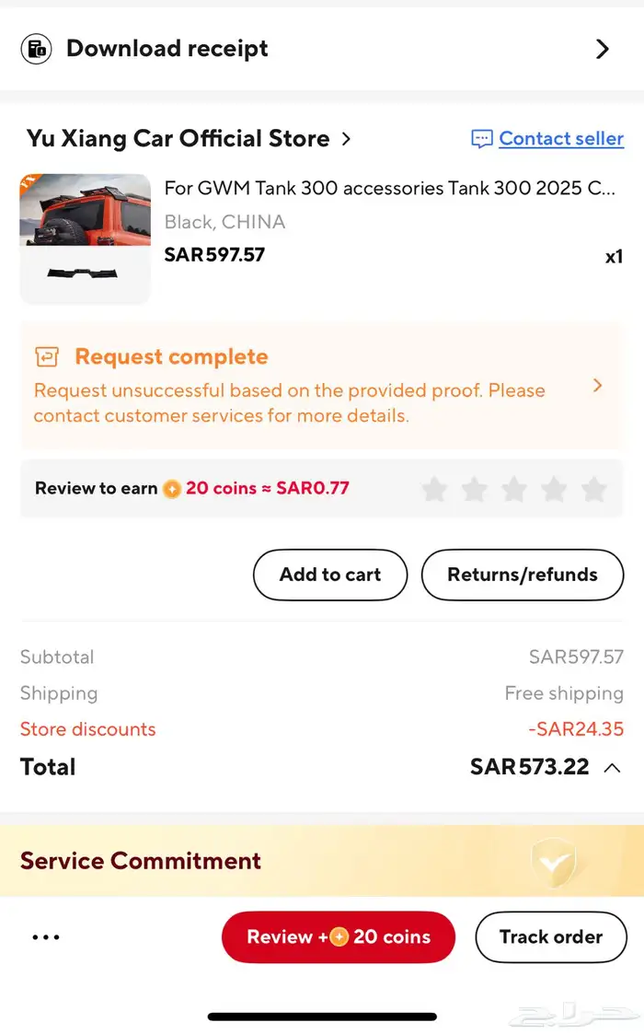The image size is (644, 1034).
Task: Open Download receipt via its right arrow
Action: (604, 48)
